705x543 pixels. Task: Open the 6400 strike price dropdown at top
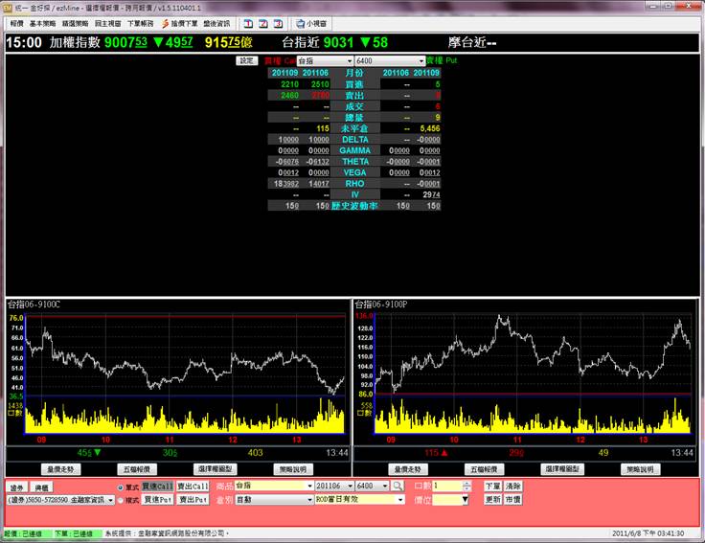coord(420,60)
